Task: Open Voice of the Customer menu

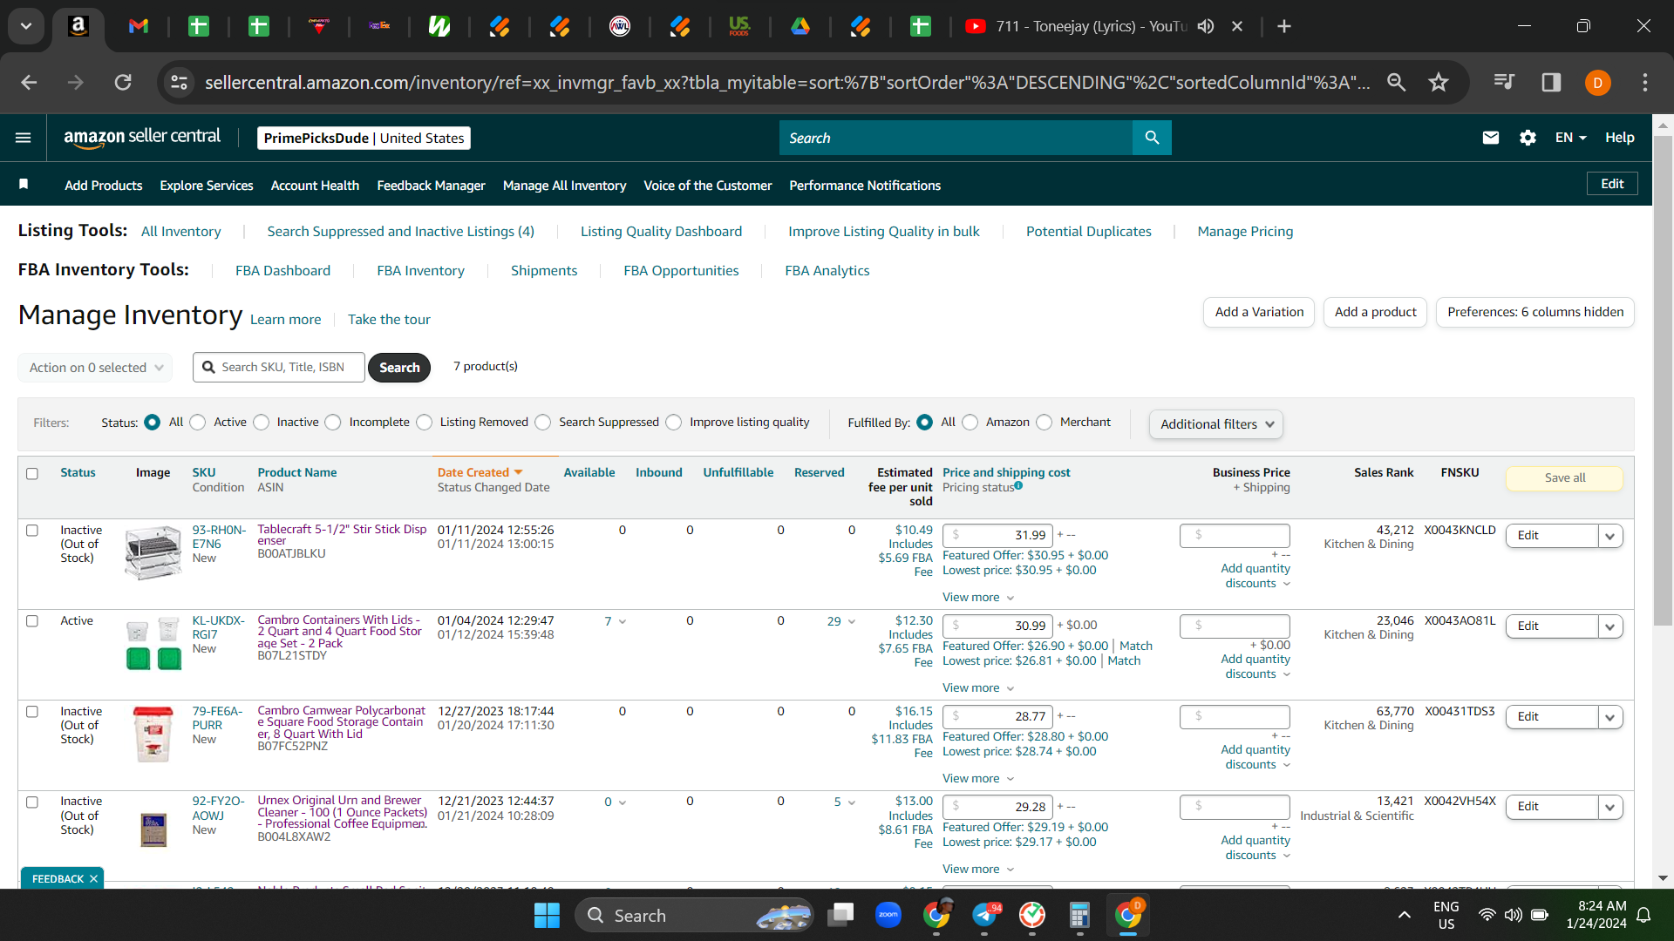Action: (x=707, y=186)
